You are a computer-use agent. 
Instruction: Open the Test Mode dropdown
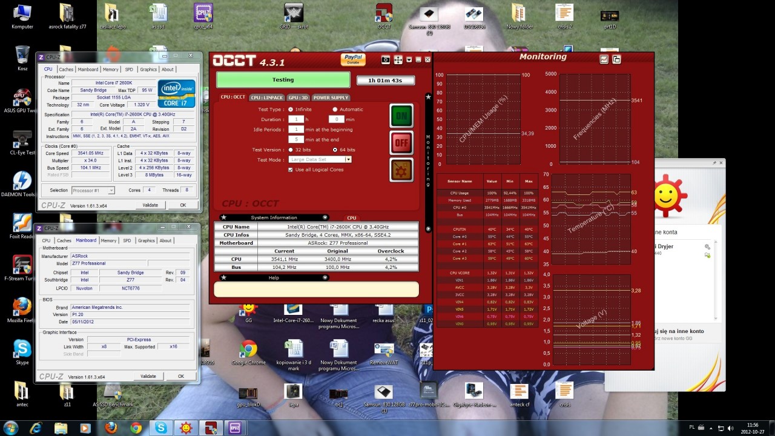(x=348, y=159)
